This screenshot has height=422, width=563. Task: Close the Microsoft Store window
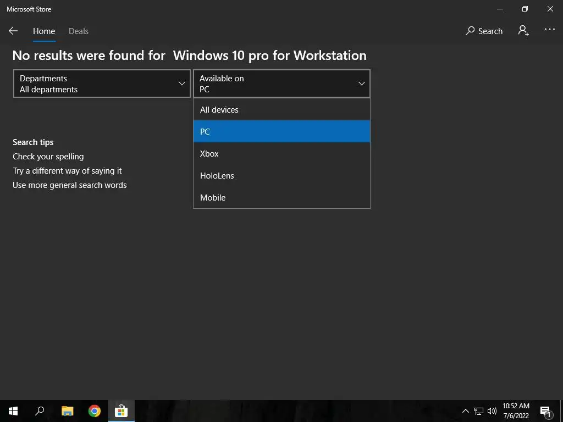point(550,9)
